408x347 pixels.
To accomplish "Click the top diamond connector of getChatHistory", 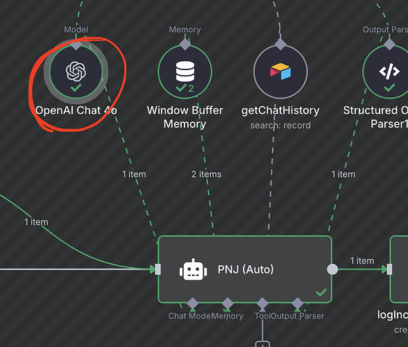I will coord(280,44).
